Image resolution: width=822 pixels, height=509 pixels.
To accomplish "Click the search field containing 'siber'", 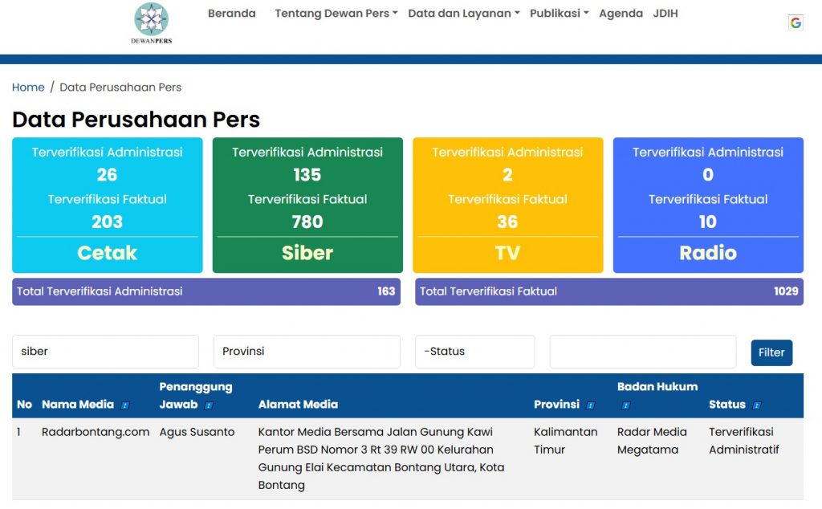I will tap(105, 352).
